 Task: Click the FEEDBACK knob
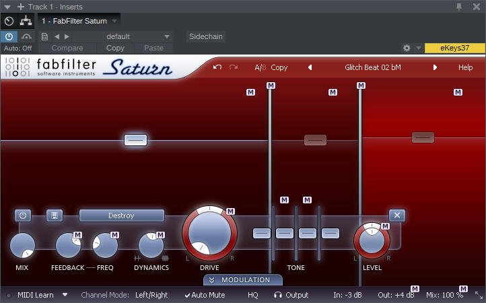click(x=67, y=245)
